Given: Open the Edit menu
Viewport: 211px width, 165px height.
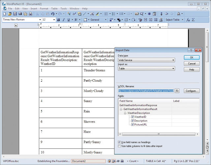Looking at the screenshot, I should tap(17, 9).
